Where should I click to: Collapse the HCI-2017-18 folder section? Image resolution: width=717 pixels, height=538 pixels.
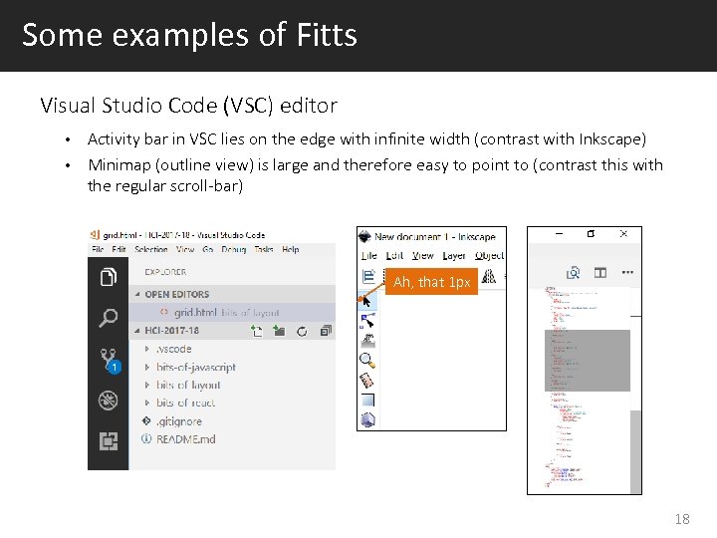[x=137, y=331]
